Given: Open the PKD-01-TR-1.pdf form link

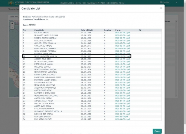Looking at the screenshot, I should (x=122, y=33).
